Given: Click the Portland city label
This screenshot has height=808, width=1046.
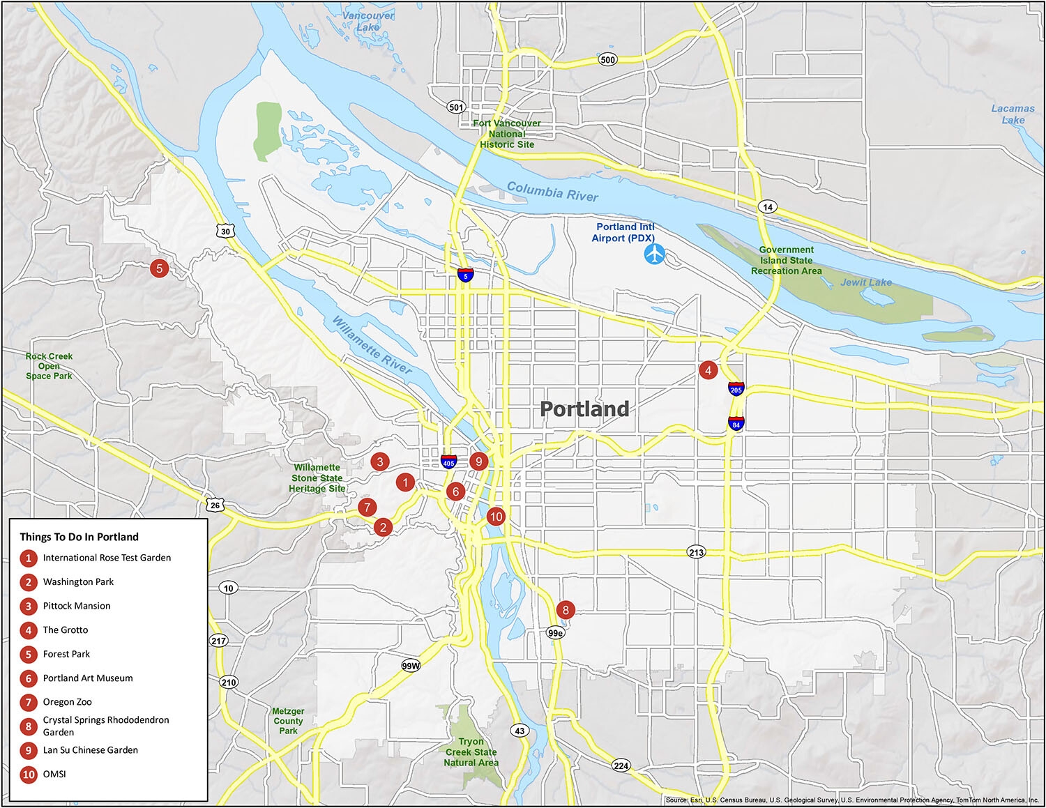Looking at the screenshot, I should point(584,410).
